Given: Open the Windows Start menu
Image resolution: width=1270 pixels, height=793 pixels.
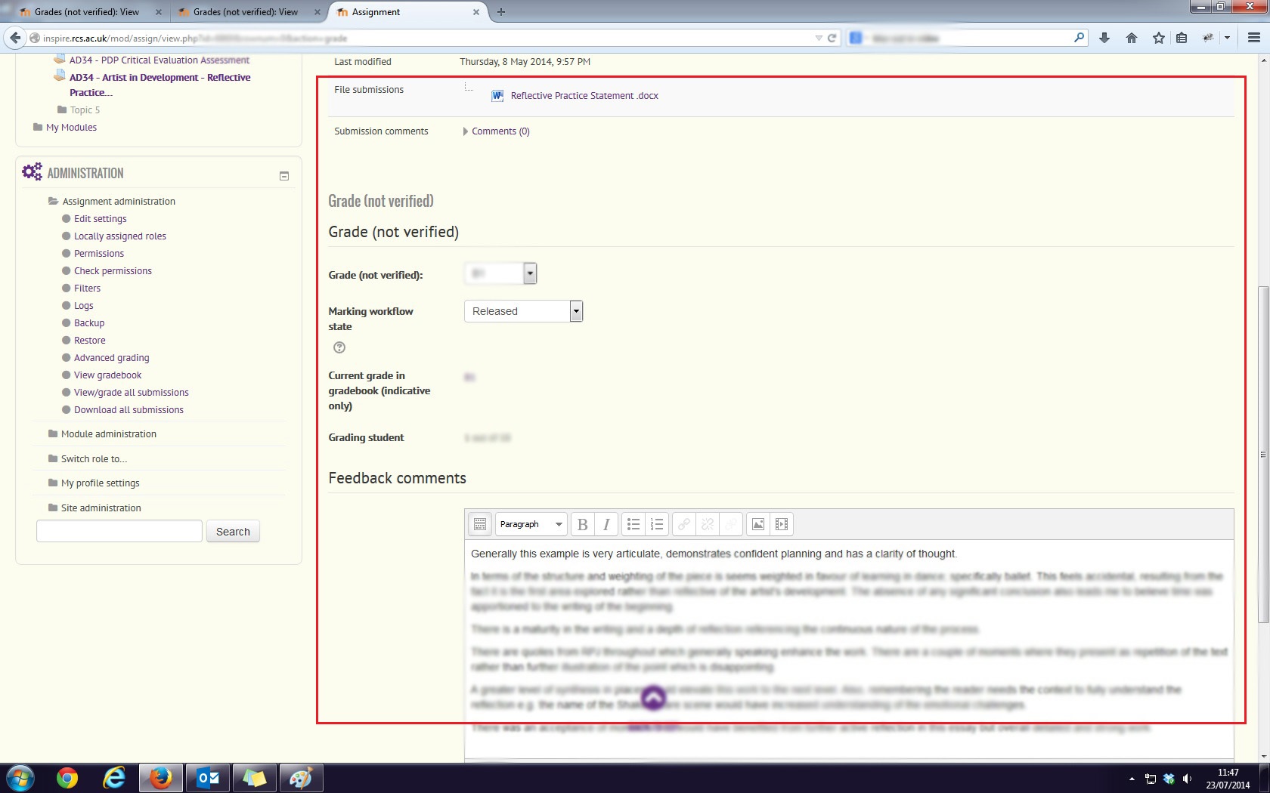Looking at the screenshot, I should (x=20, y=778).
